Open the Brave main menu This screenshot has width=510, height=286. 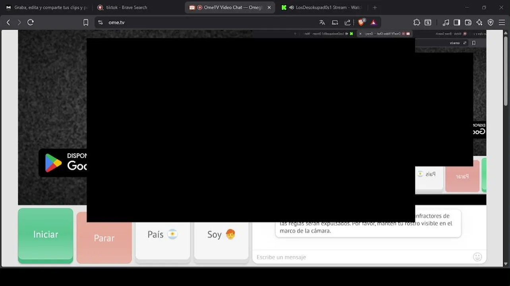click(x=502, y=23)
